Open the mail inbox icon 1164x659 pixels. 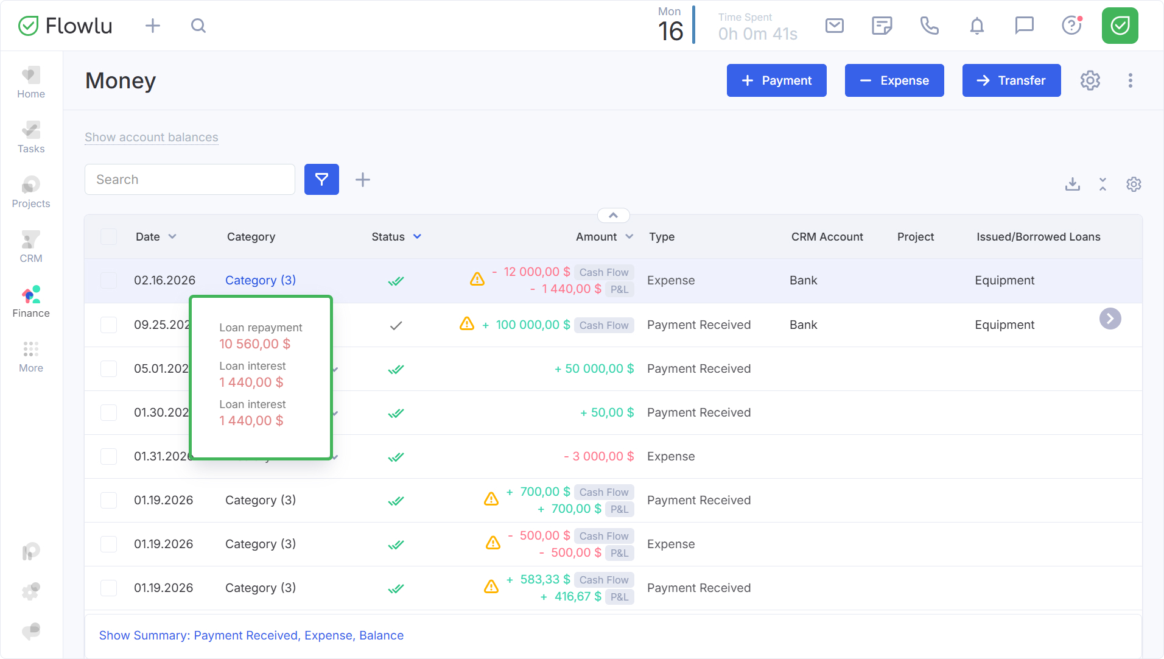(834, 26)
